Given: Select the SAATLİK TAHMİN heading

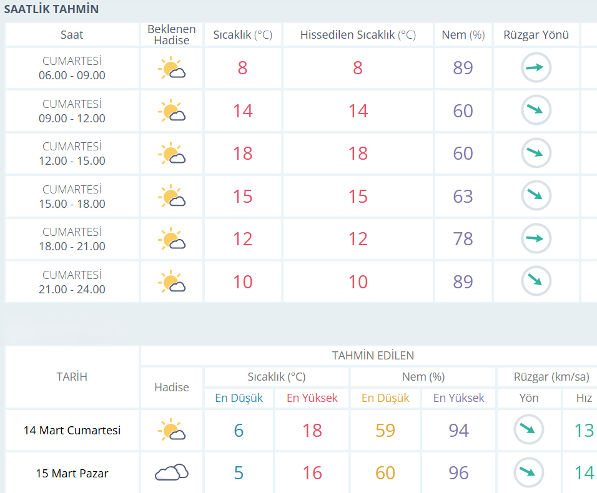Looking at the screenshot, I should coord(51,9).
